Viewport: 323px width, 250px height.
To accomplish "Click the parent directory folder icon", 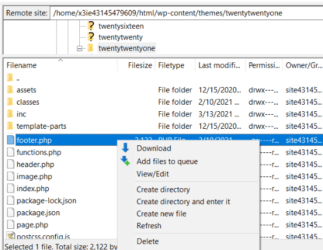I will (x=10, y=78).
